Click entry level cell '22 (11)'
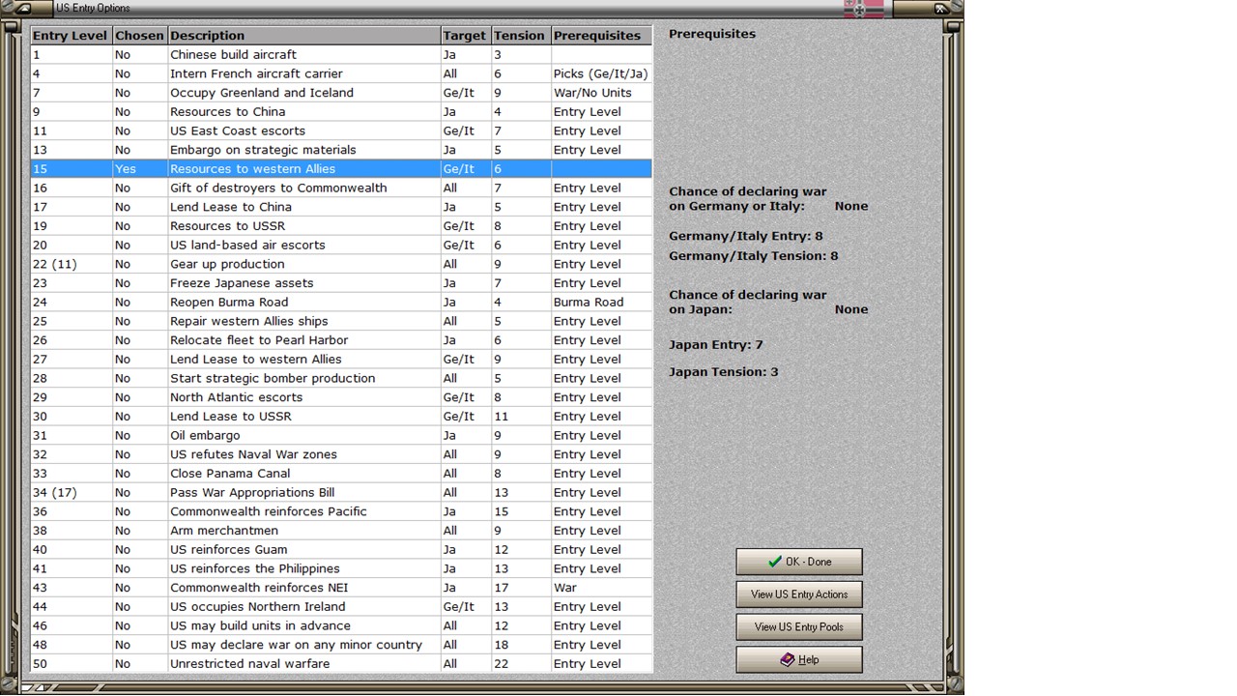1237x696 pixels. pyautogui.click(x=71, y=264)
